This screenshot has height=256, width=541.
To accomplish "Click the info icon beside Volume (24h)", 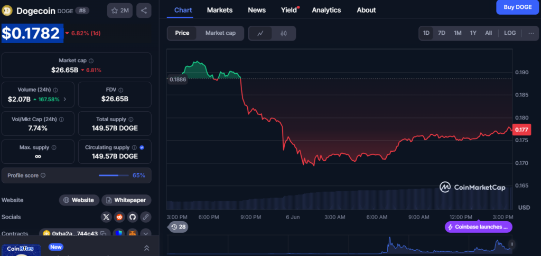I will pyautogui.click(x=55, y=90).
